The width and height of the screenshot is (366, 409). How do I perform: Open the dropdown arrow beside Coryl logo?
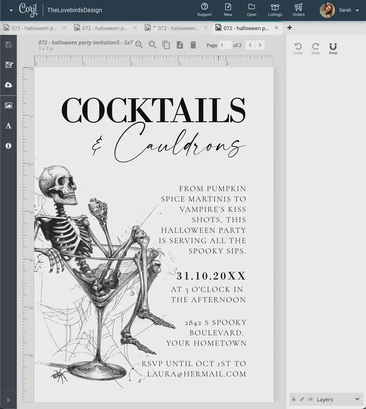click(x=11, y=10)
